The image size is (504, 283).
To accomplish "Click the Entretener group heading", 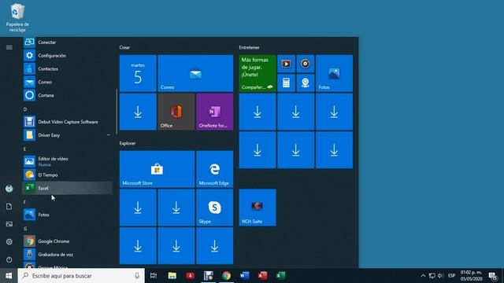I will point(249,47).
